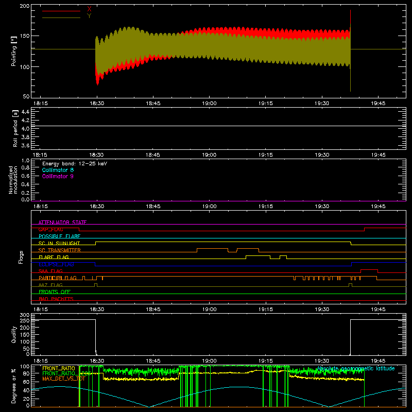The height and width of the screenshot is (412, 412).
Task: Click the BAD_PACKETS flag label
Action: pyautogui.click(x=56, y=299)
